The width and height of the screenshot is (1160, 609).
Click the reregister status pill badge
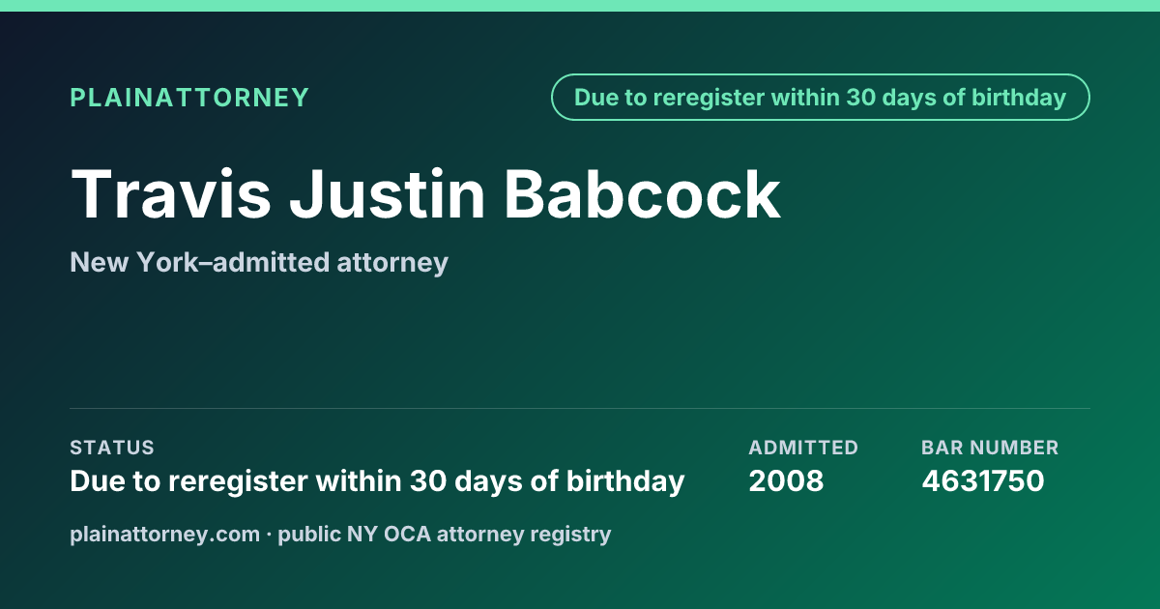pos(820,98)
